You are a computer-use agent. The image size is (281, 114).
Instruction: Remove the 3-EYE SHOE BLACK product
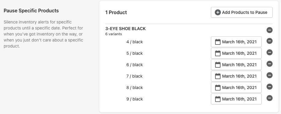tap(270, 30)
